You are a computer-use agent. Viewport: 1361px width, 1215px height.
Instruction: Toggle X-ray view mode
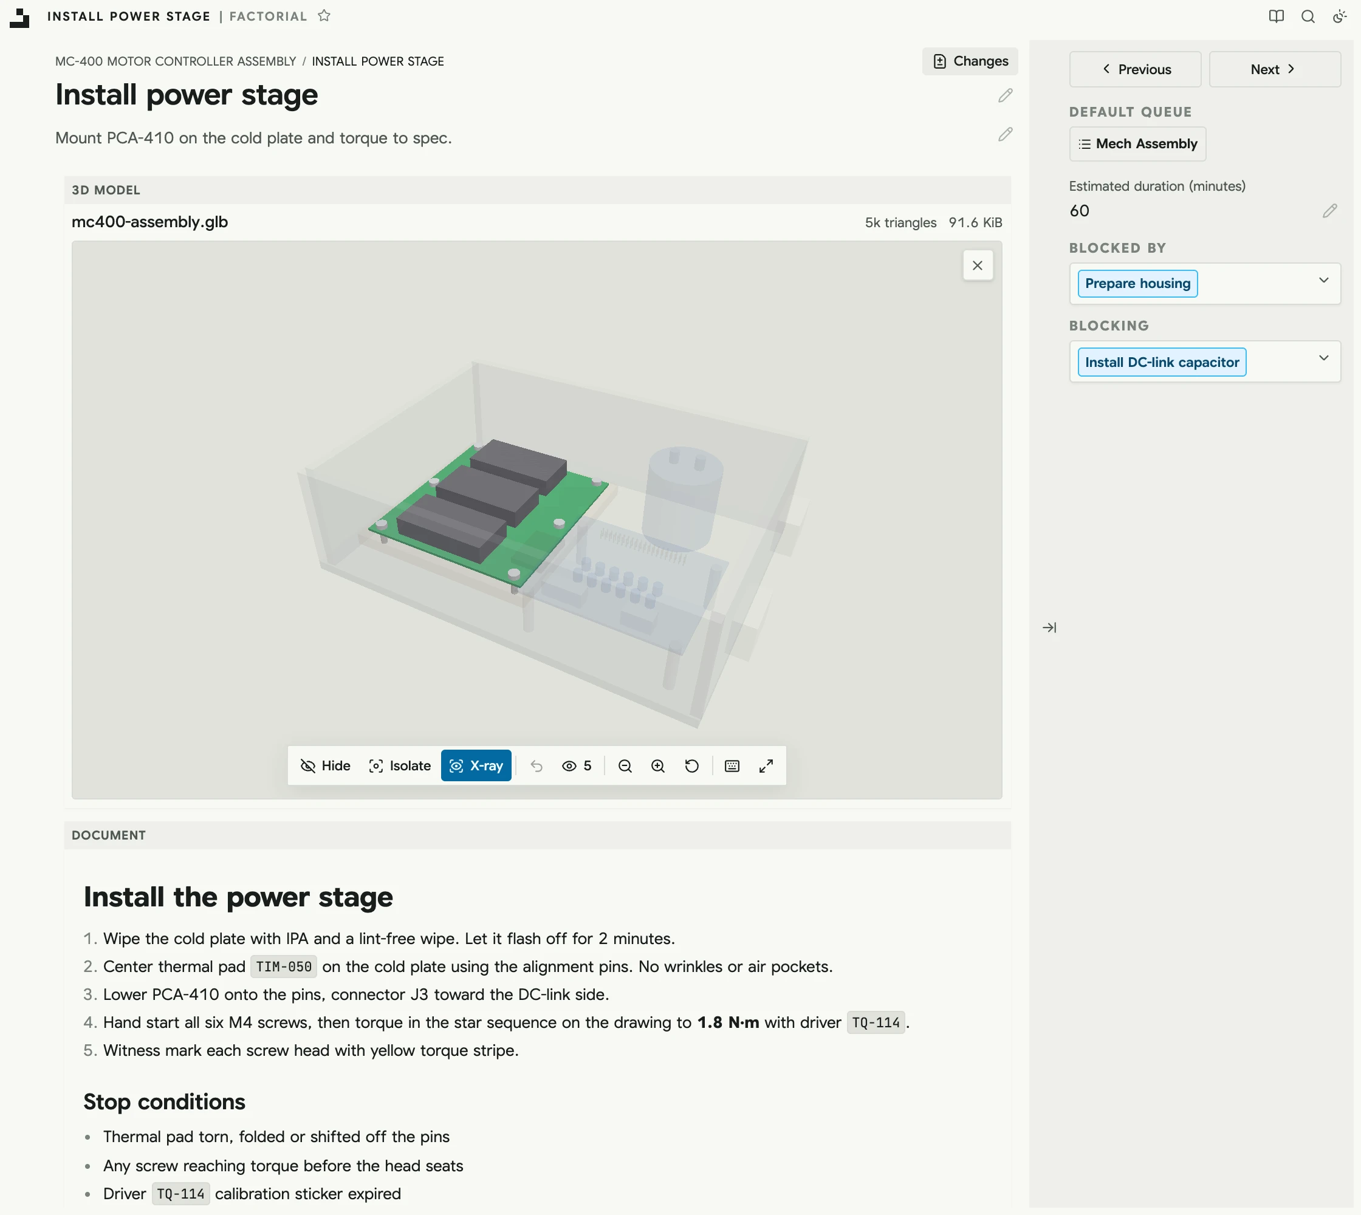pos(476,765)
